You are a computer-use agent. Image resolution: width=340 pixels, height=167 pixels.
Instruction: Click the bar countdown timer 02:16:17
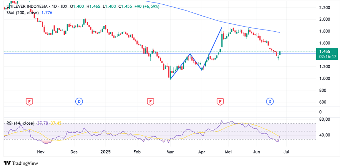click(x=328, y=57)
